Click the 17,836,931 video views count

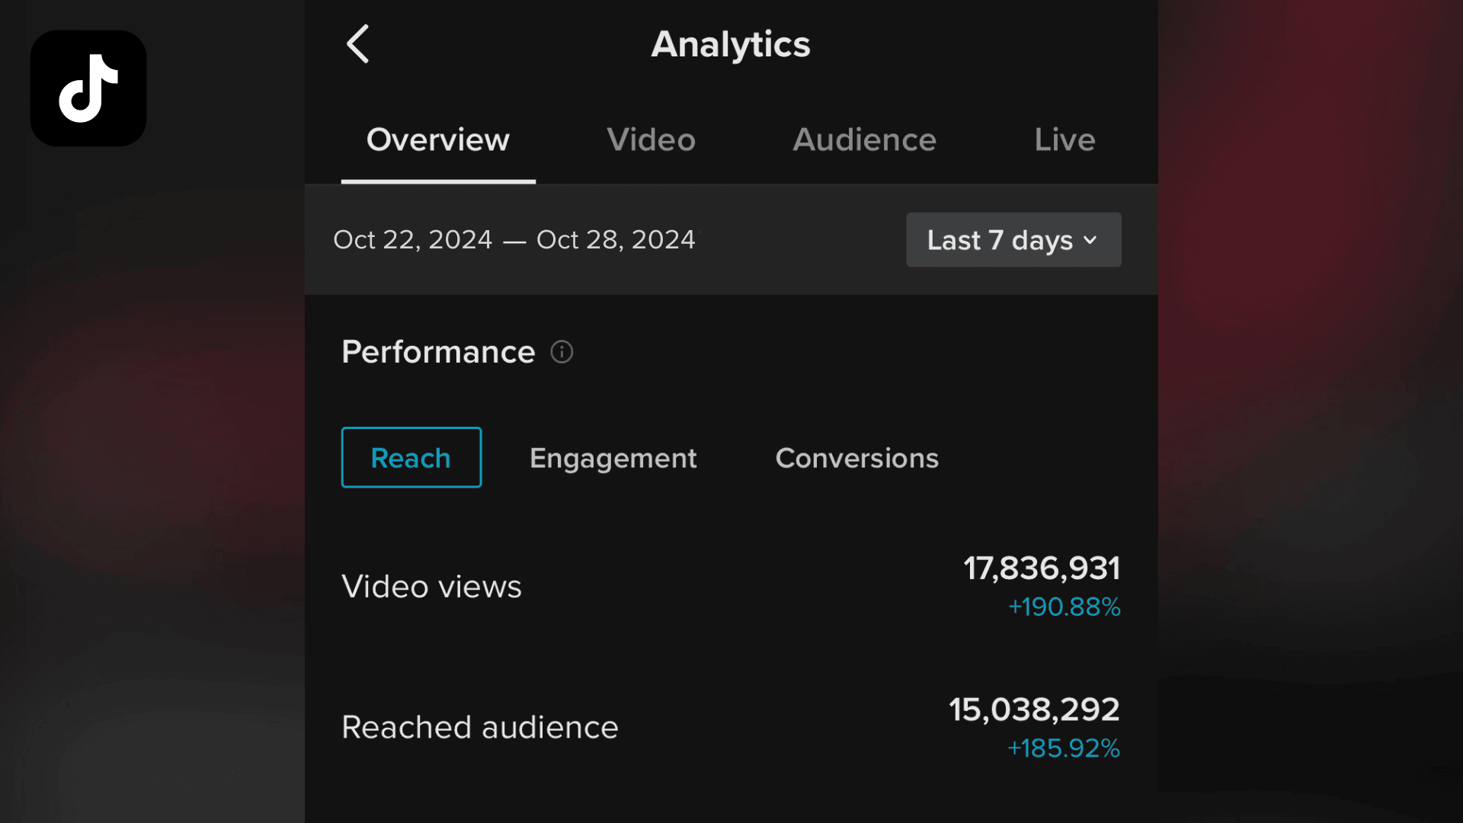point(1041,568)
